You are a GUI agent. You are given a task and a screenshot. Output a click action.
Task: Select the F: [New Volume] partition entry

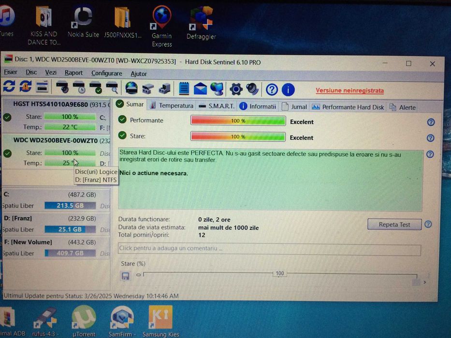(56, 248)
